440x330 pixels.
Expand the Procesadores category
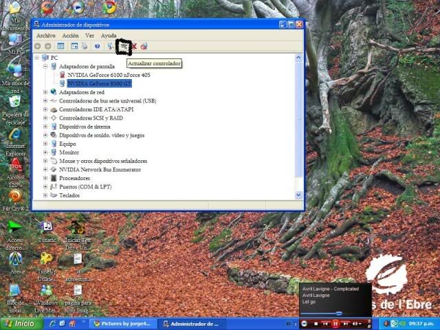click(x=45, y=178)
